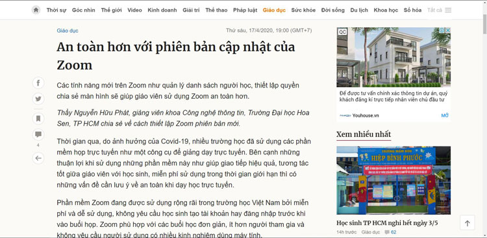Open the Video section
This screenshot has height=238, width=487.
click(134, 10)
